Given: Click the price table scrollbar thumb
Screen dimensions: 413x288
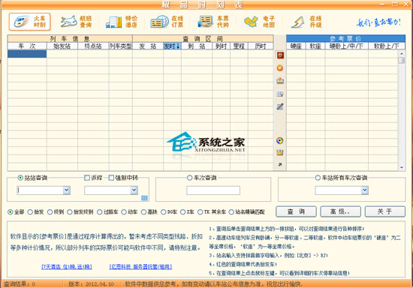Looking at the screenshot, I should pos(402,60).
